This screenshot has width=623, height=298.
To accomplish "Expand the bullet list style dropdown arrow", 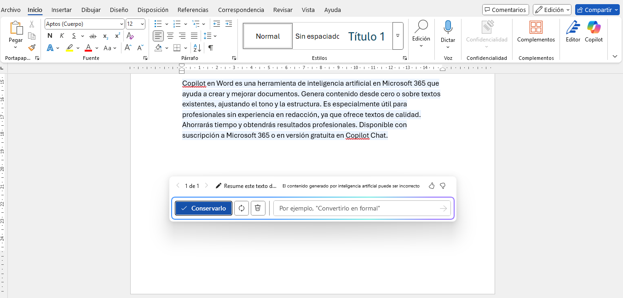I will pyautogui.click(x=166, y=24).
